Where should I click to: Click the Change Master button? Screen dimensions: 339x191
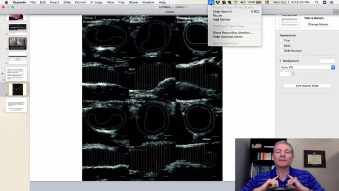coord(318,24)
